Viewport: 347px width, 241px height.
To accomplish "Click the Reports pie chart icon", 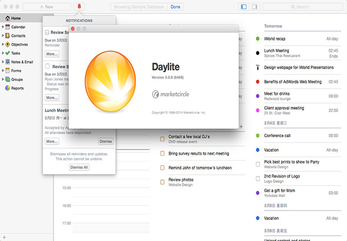I will 8,88.
